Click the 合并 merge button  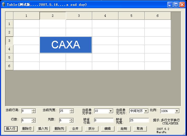pyautogui.click(x=75, y=129)
